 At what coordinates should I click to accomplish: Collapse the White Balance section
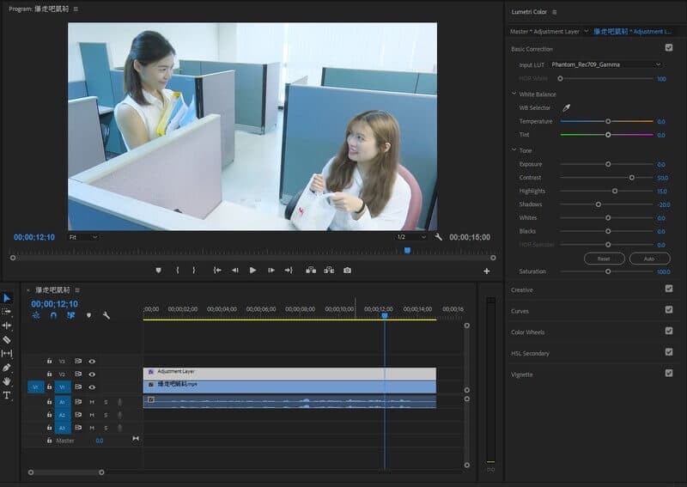(514, 94)
